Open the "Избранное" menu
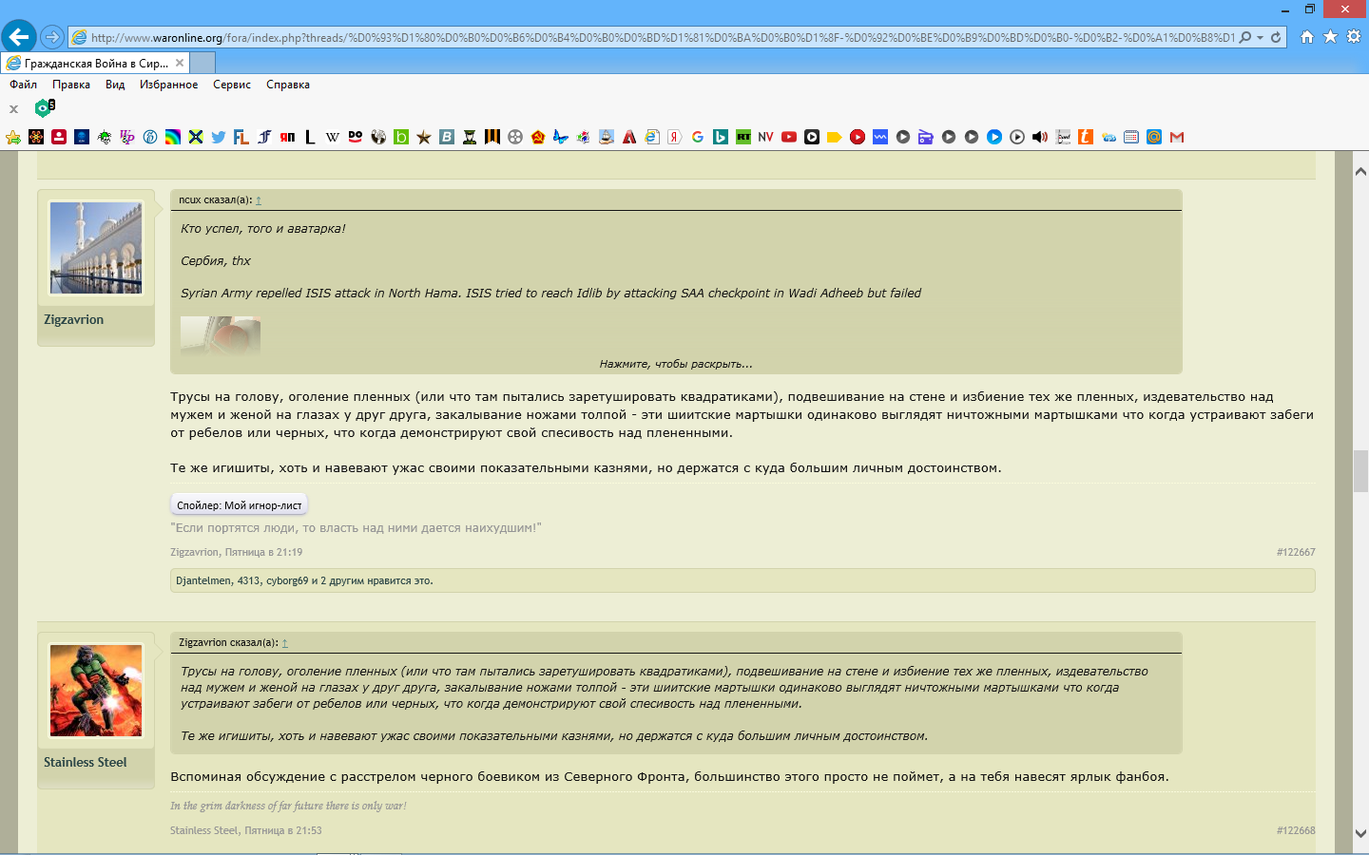This screenshot has height=855, width=1369. coord(168,85)
